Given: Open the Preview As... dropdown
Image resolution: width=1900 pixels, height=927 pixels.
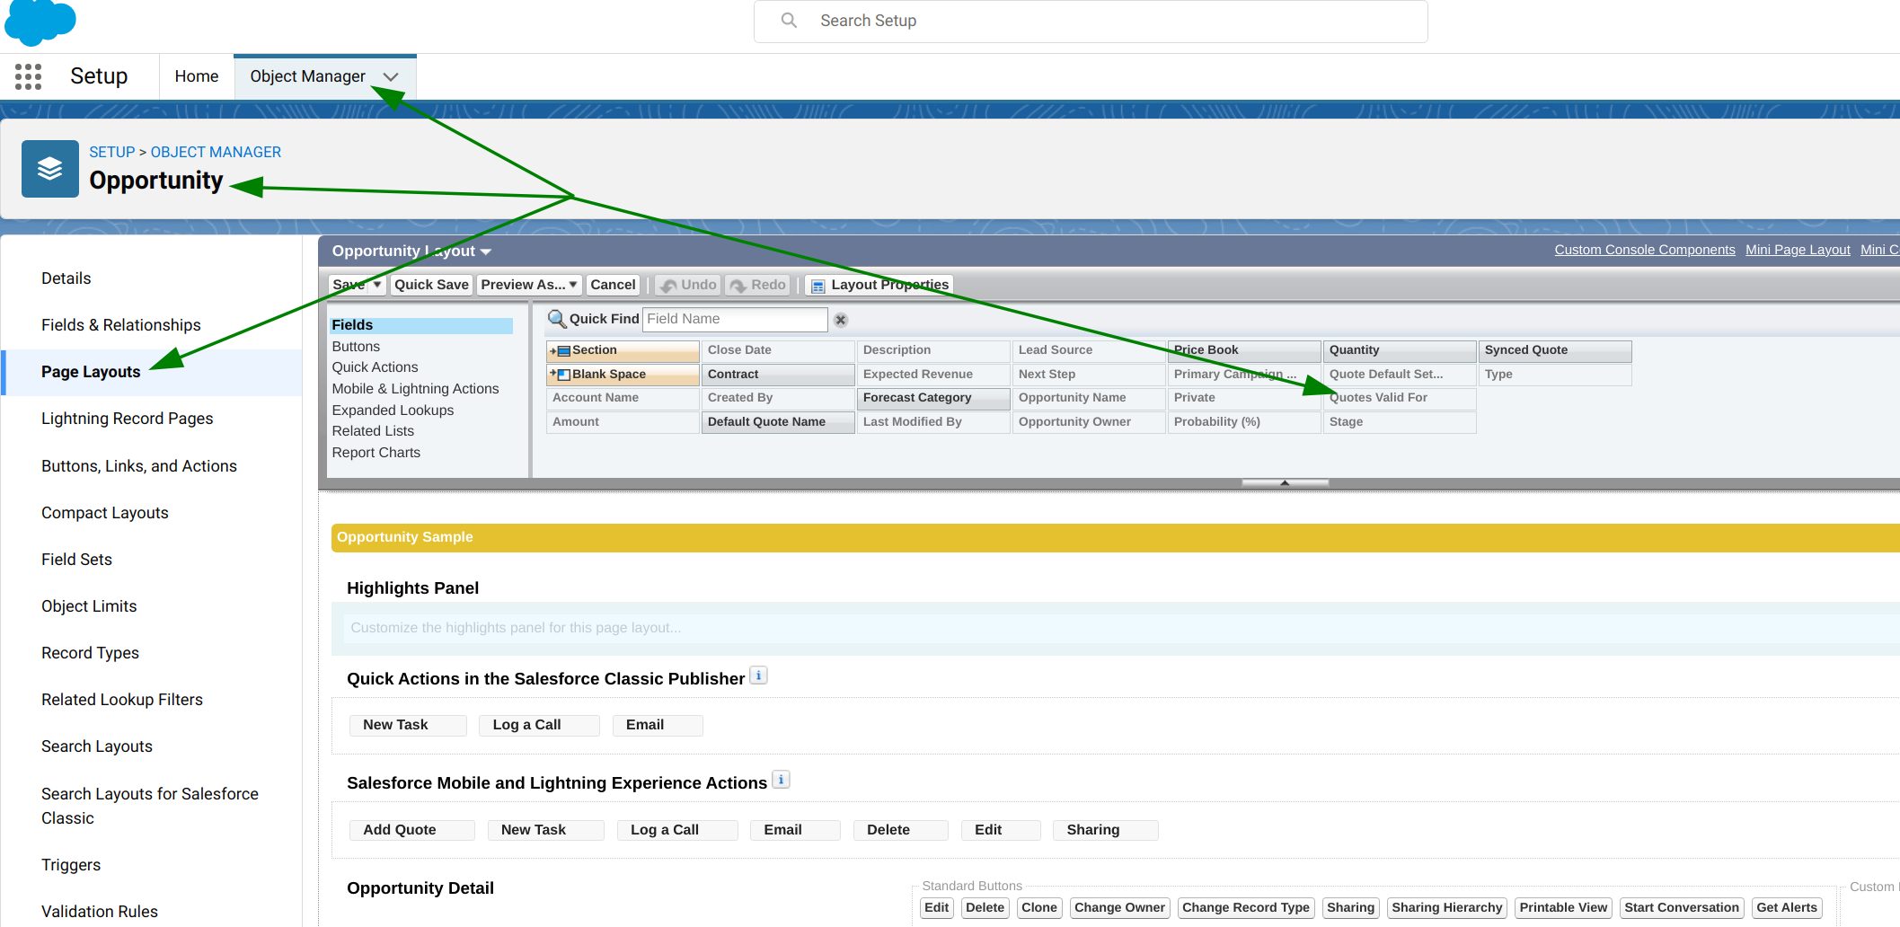Looking at the screenshot, I should click(x=529, y=285).
